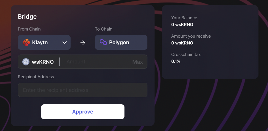This screenshot has width=268, height=131.
Task: Click the Crosschain tax label
Action: pos(186,55)
